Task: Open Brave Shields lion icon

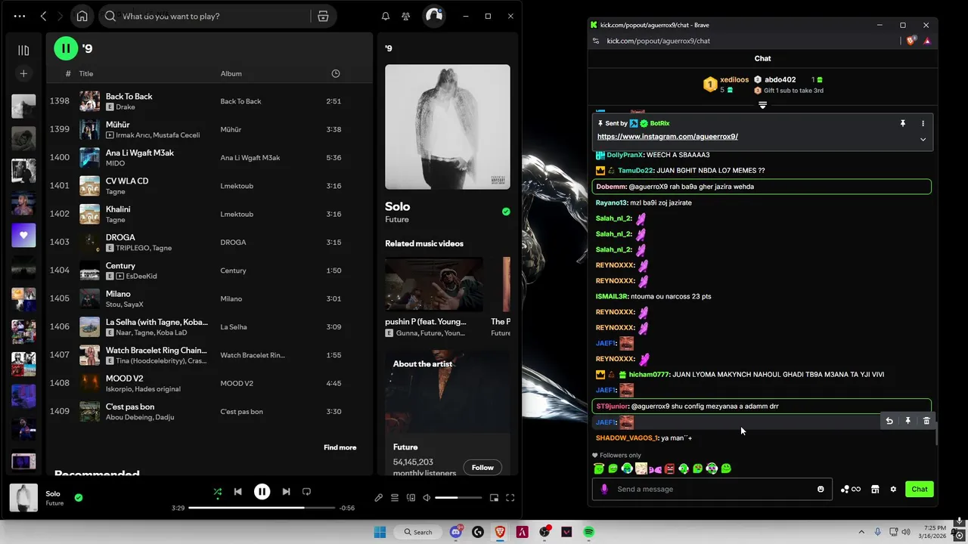Action: 911,41
